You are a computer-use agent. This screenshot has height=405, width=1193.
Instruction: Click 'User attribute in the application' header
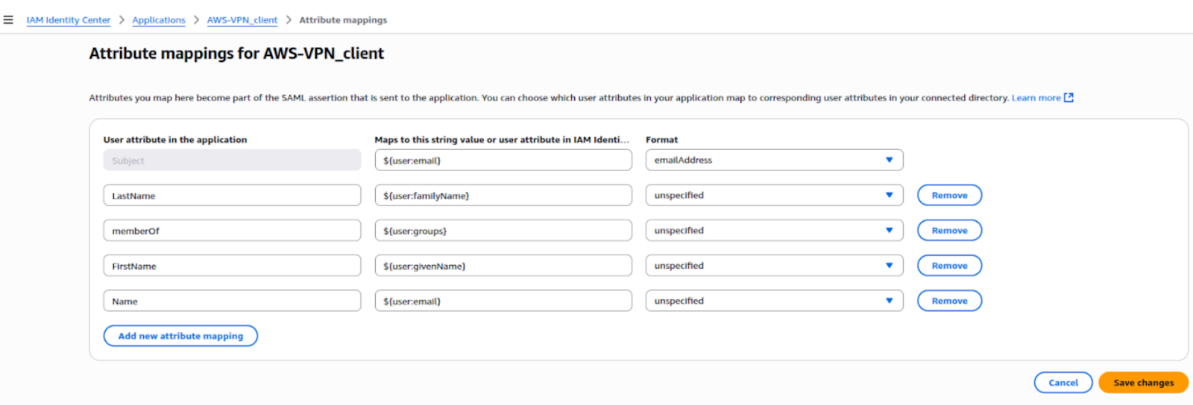175,139
